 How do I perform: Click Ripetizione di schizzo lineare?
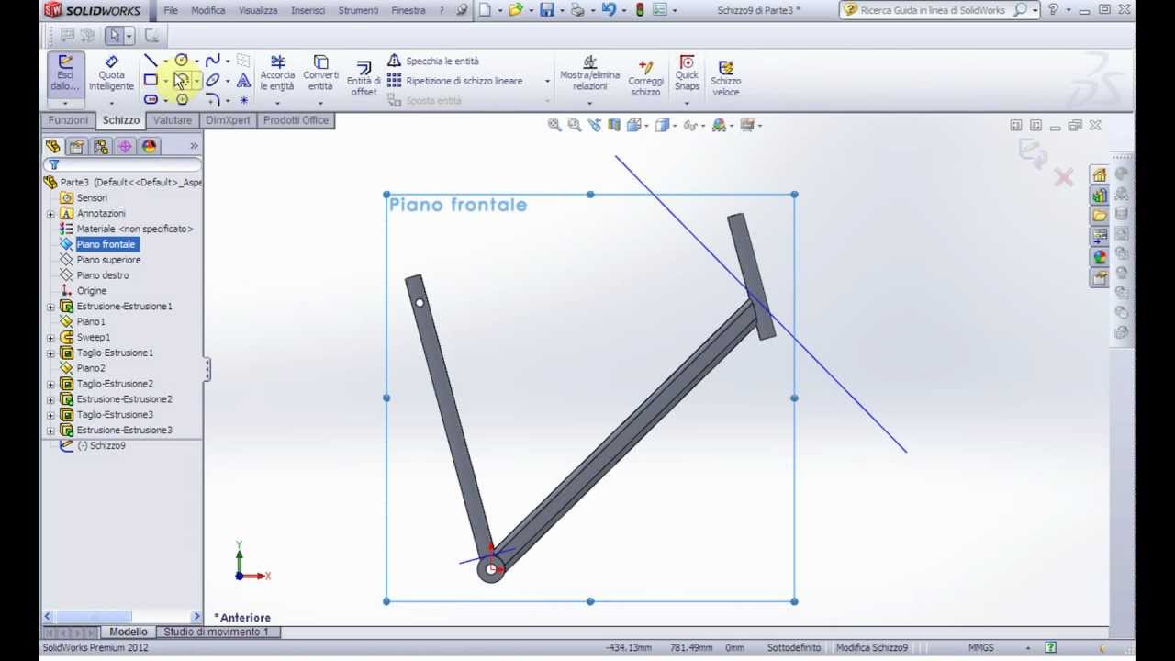tap(454, 81)
